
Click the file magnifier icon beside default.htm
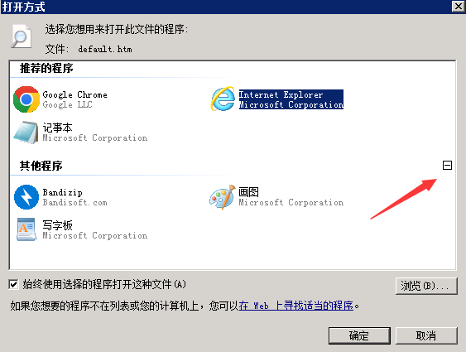(x=21, y=36)
